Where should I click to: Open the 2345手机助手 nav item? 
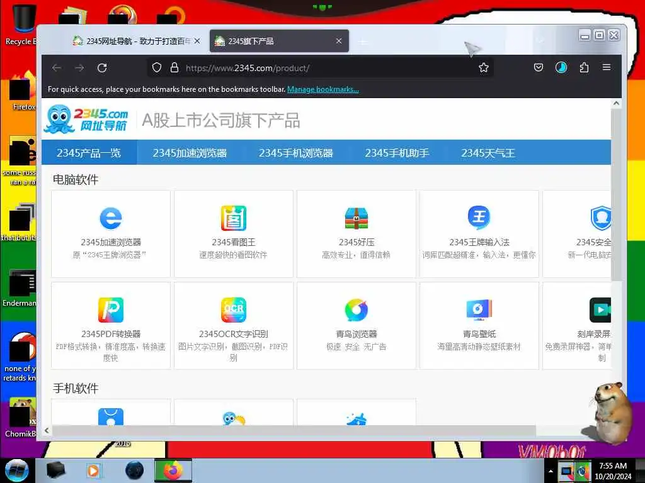(397, 153)
